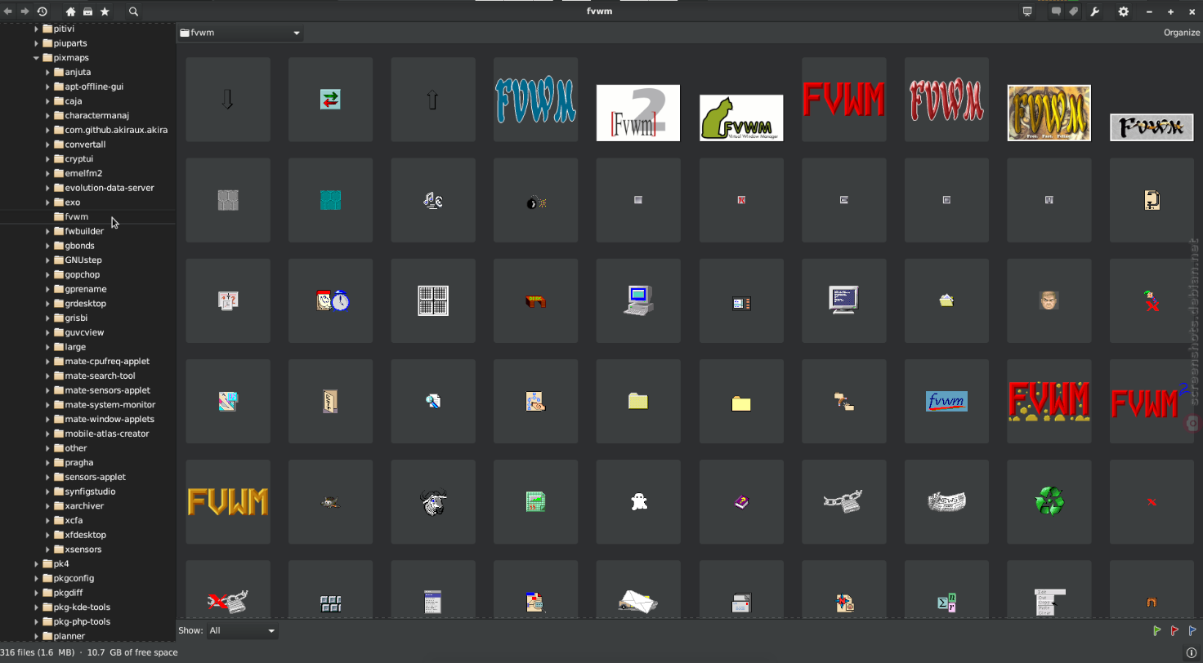
Task: Select the down arrow thumbnail
Action: click(x=228, y=100)
